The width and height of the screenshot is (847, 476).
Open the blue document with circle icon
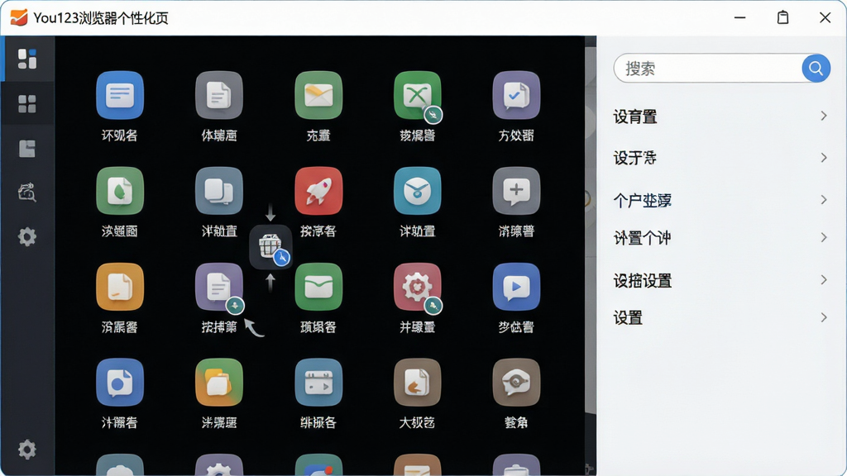(120, 382)
